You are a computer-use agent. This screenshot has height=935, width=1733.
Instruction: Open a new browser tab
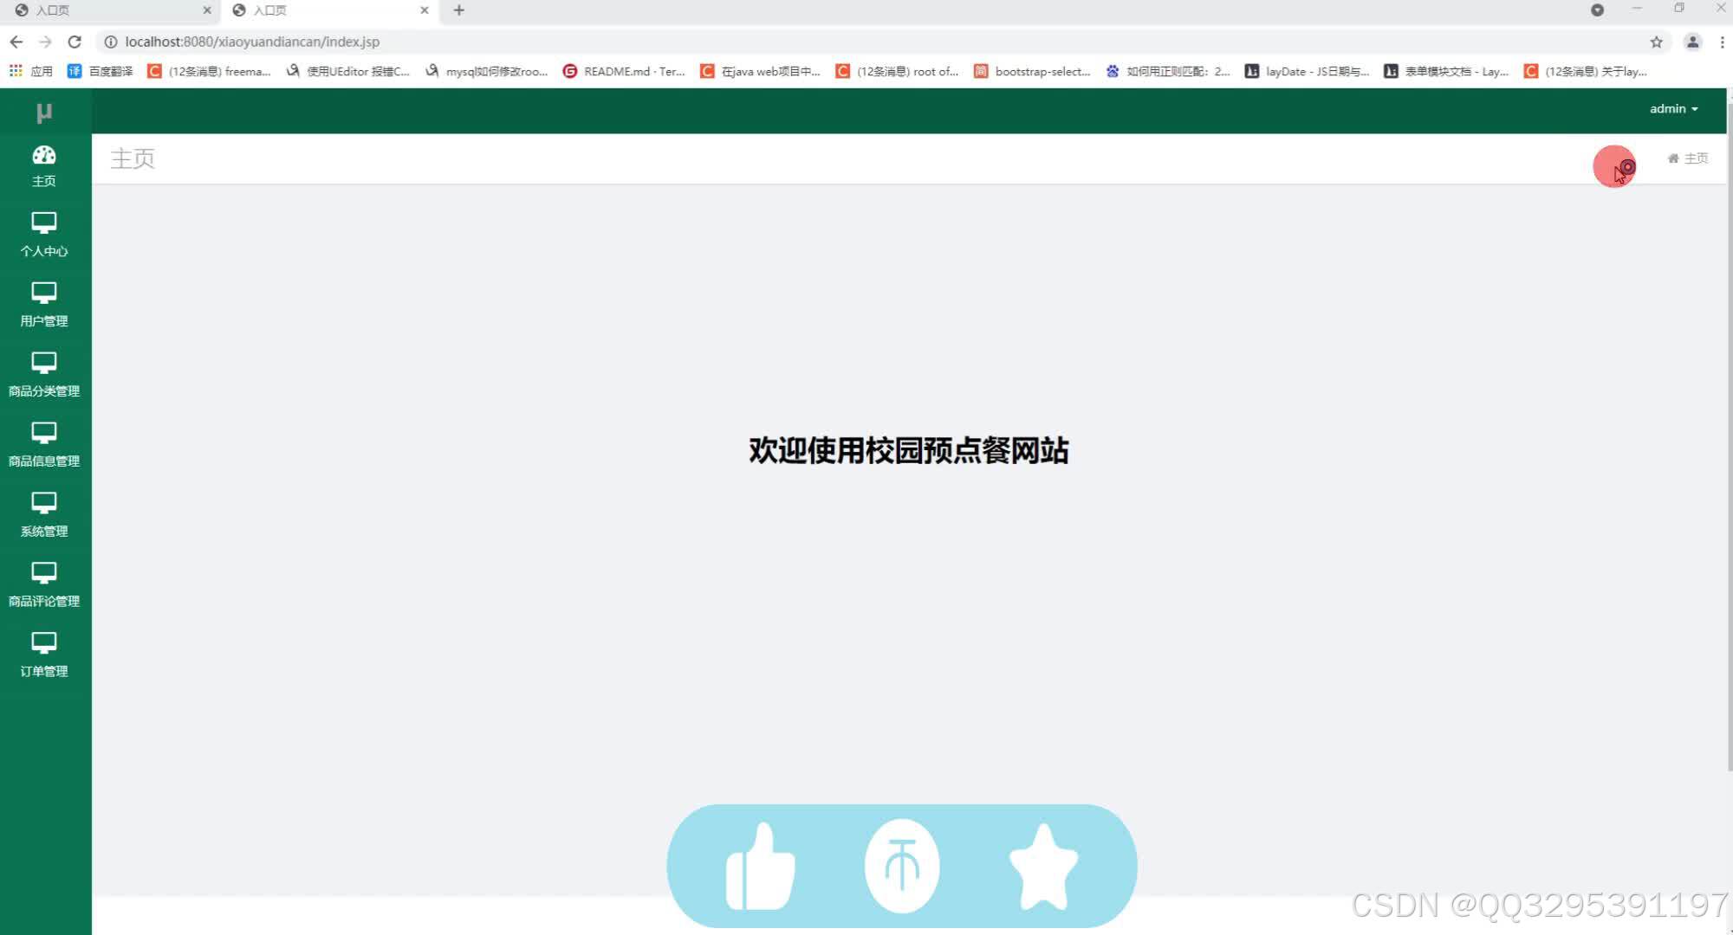tap(459, 10)
